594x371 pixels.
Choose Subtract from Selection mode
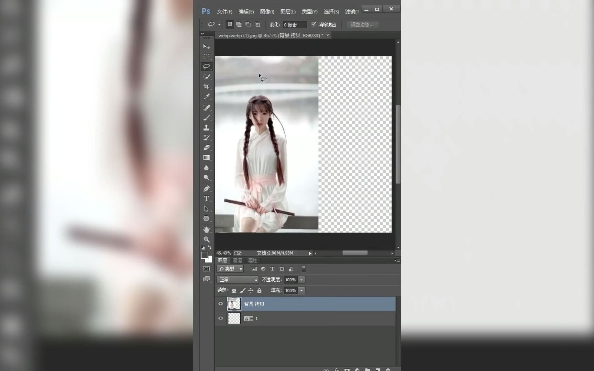pyautogui.click(x=248, y=24)
